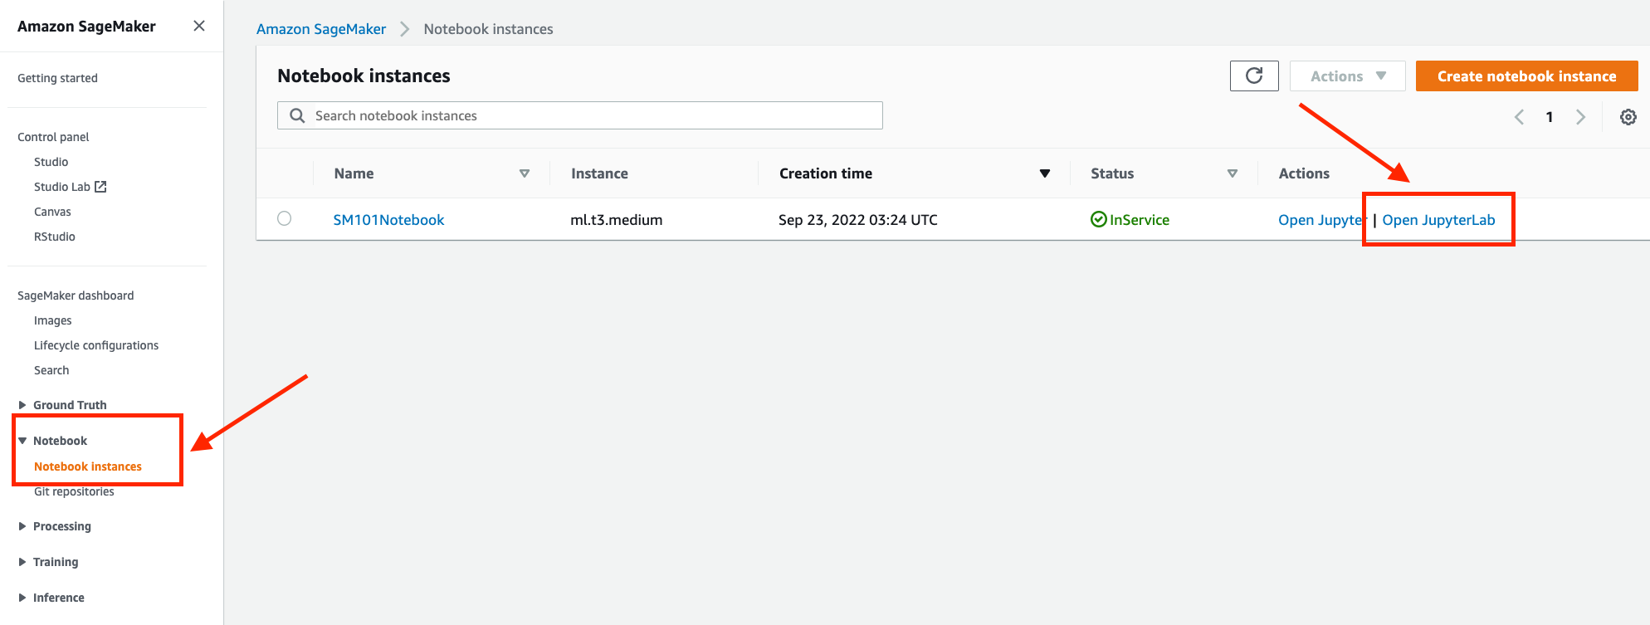
Task: Refresh the notebook instances list
Action: 1254,76
